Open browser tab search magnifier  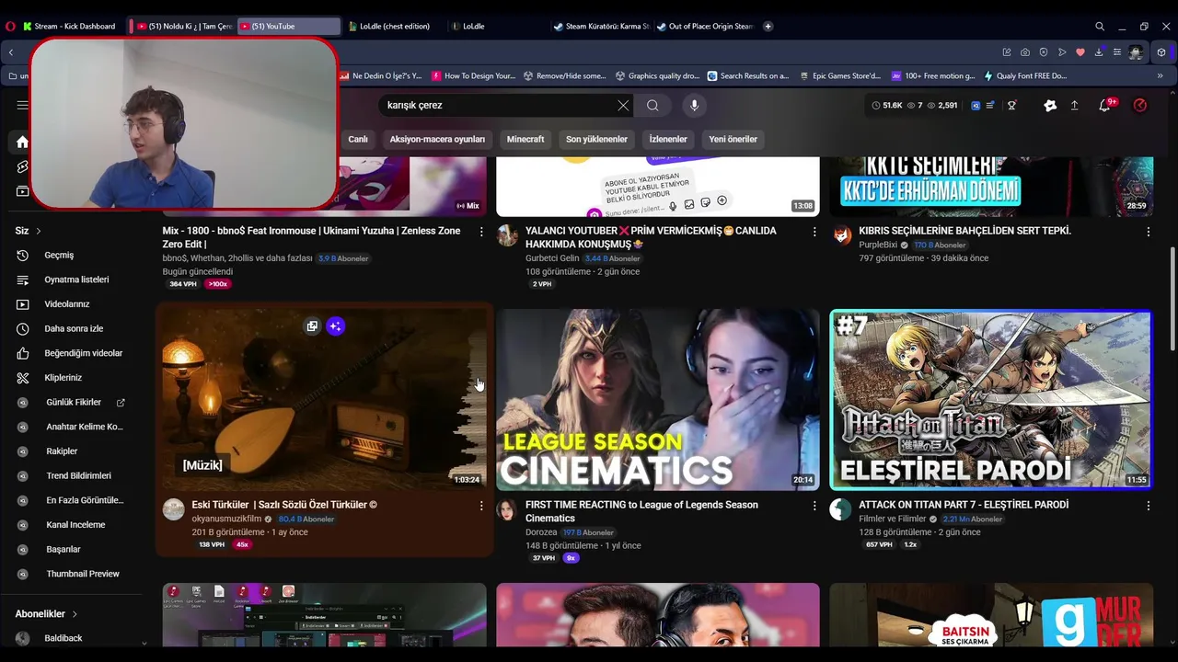1100,27
